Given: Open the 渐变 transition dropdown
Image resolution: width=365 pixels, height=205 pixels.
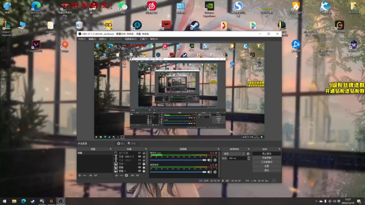Looking at the screenshot, I should pyautogui.click(x=234, y=154).
